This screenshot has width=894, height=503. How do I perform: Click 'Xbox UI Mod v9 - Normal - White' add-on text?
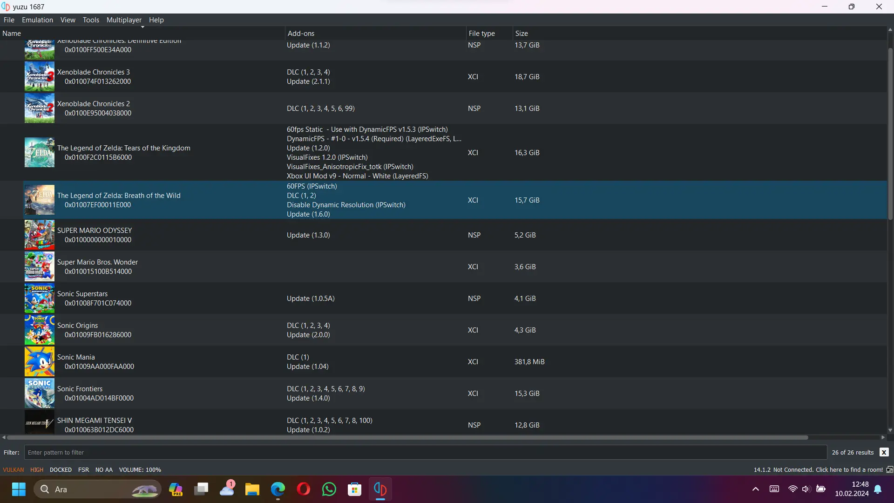357,176
